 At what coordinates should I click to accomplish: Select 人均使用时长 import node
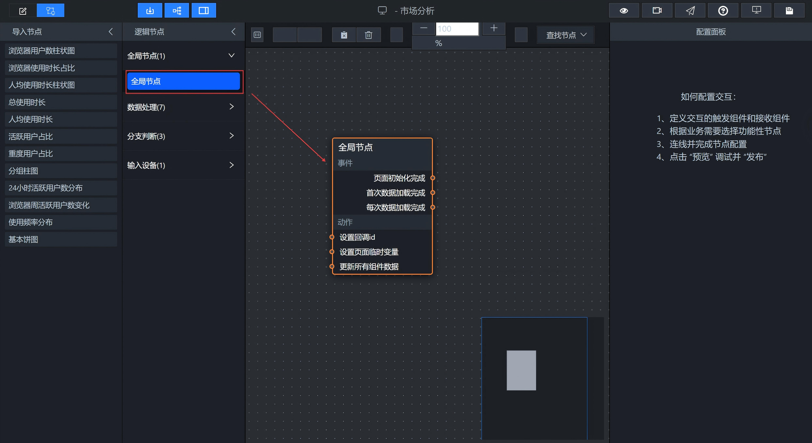click(x=61, y=119)
